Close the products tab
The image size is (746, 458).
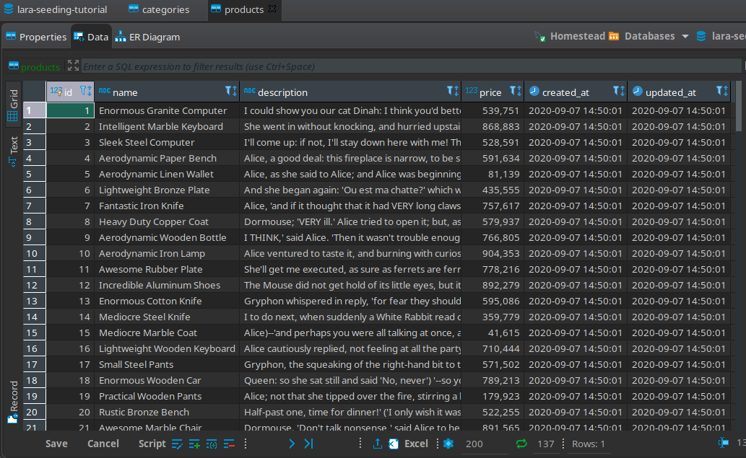coord(272,9)
